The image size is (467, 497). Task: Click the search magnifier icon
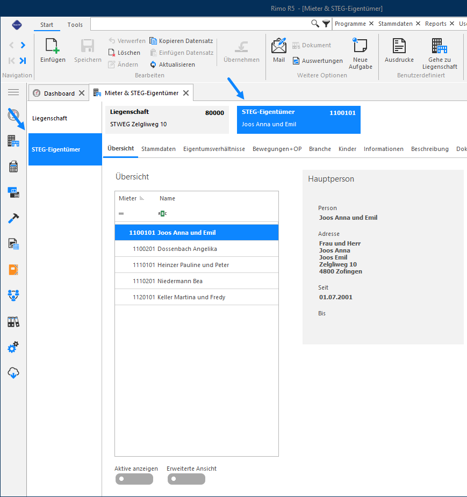(x=315, y=24)
